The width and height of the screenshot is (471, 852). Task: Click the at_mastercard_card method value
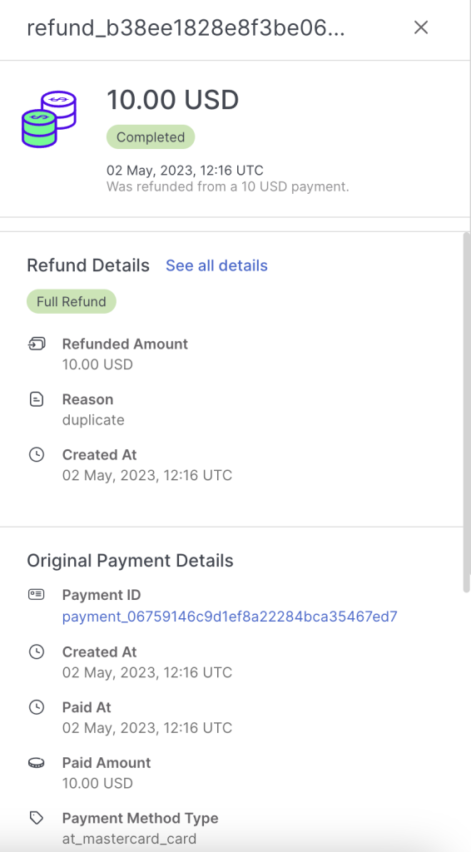(129, 839)
